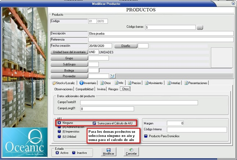Click the Cancelar button icon
237x160 pixels.
pyautogui.click(x=131, y=150)
